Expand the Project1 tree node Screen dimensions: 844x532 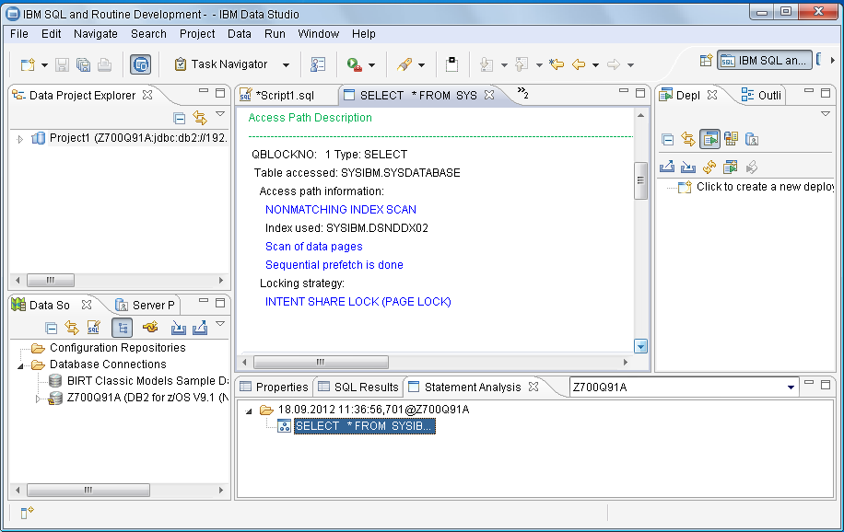click(x=20, y=139)
